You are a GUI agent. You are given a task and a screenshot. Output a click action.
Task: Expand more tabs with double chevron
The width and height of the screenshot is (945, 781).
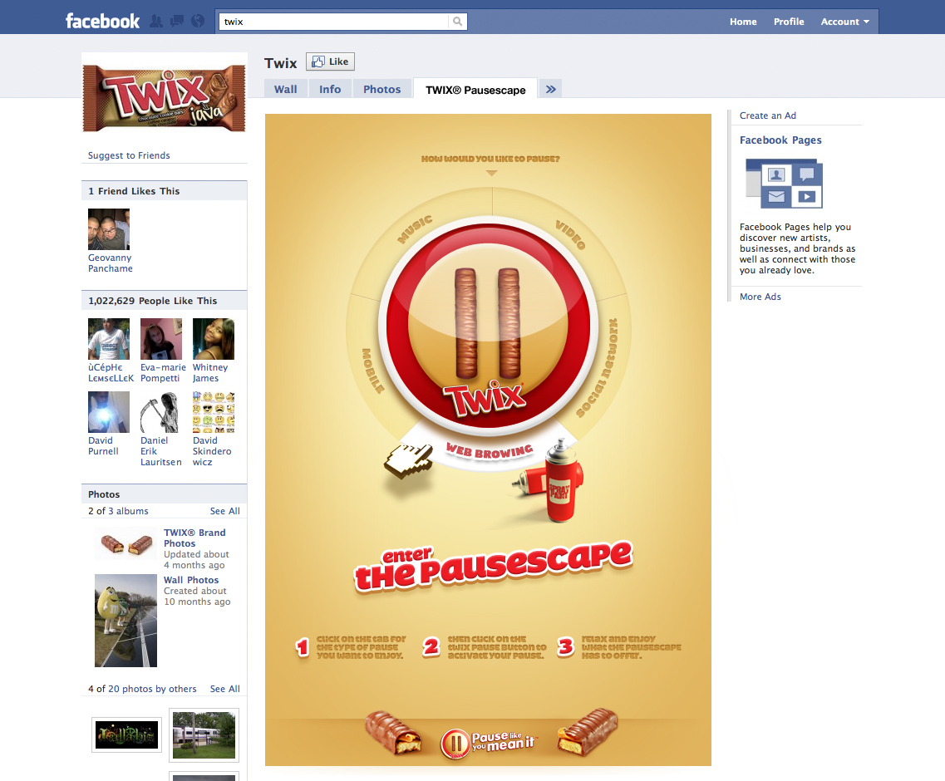[x=550, y=89]
